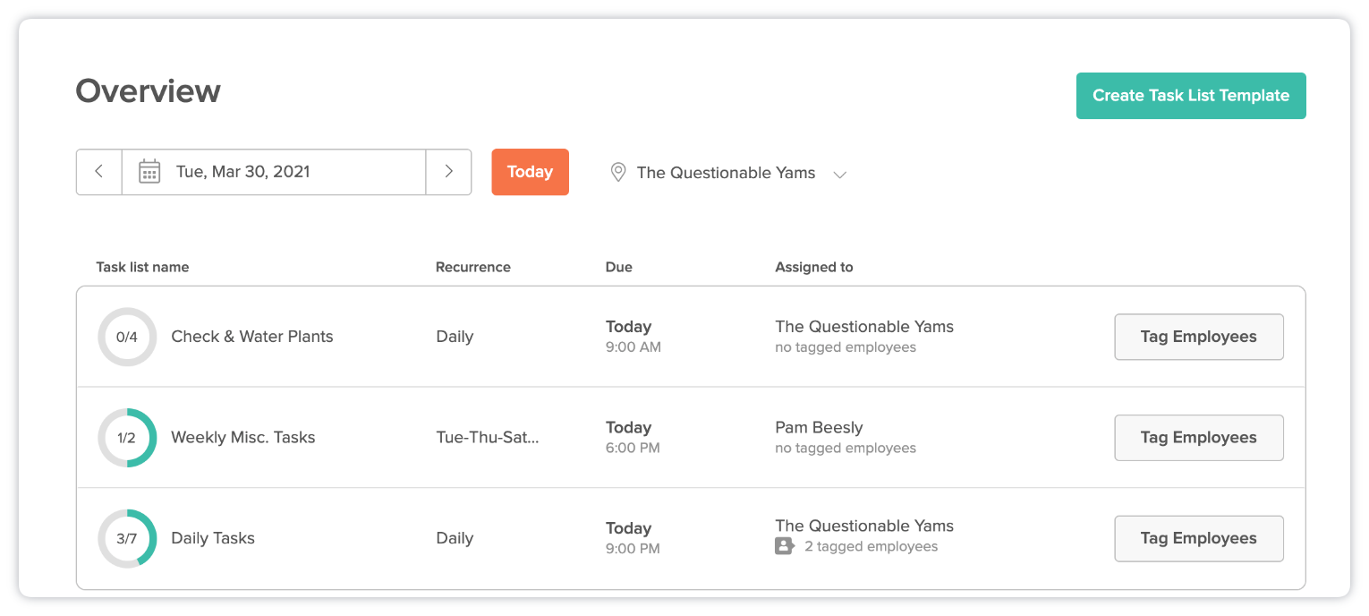Screen dimensions: 1369x616
Task: Click the chevron next to The Questionable Yams
Action: 839,175
